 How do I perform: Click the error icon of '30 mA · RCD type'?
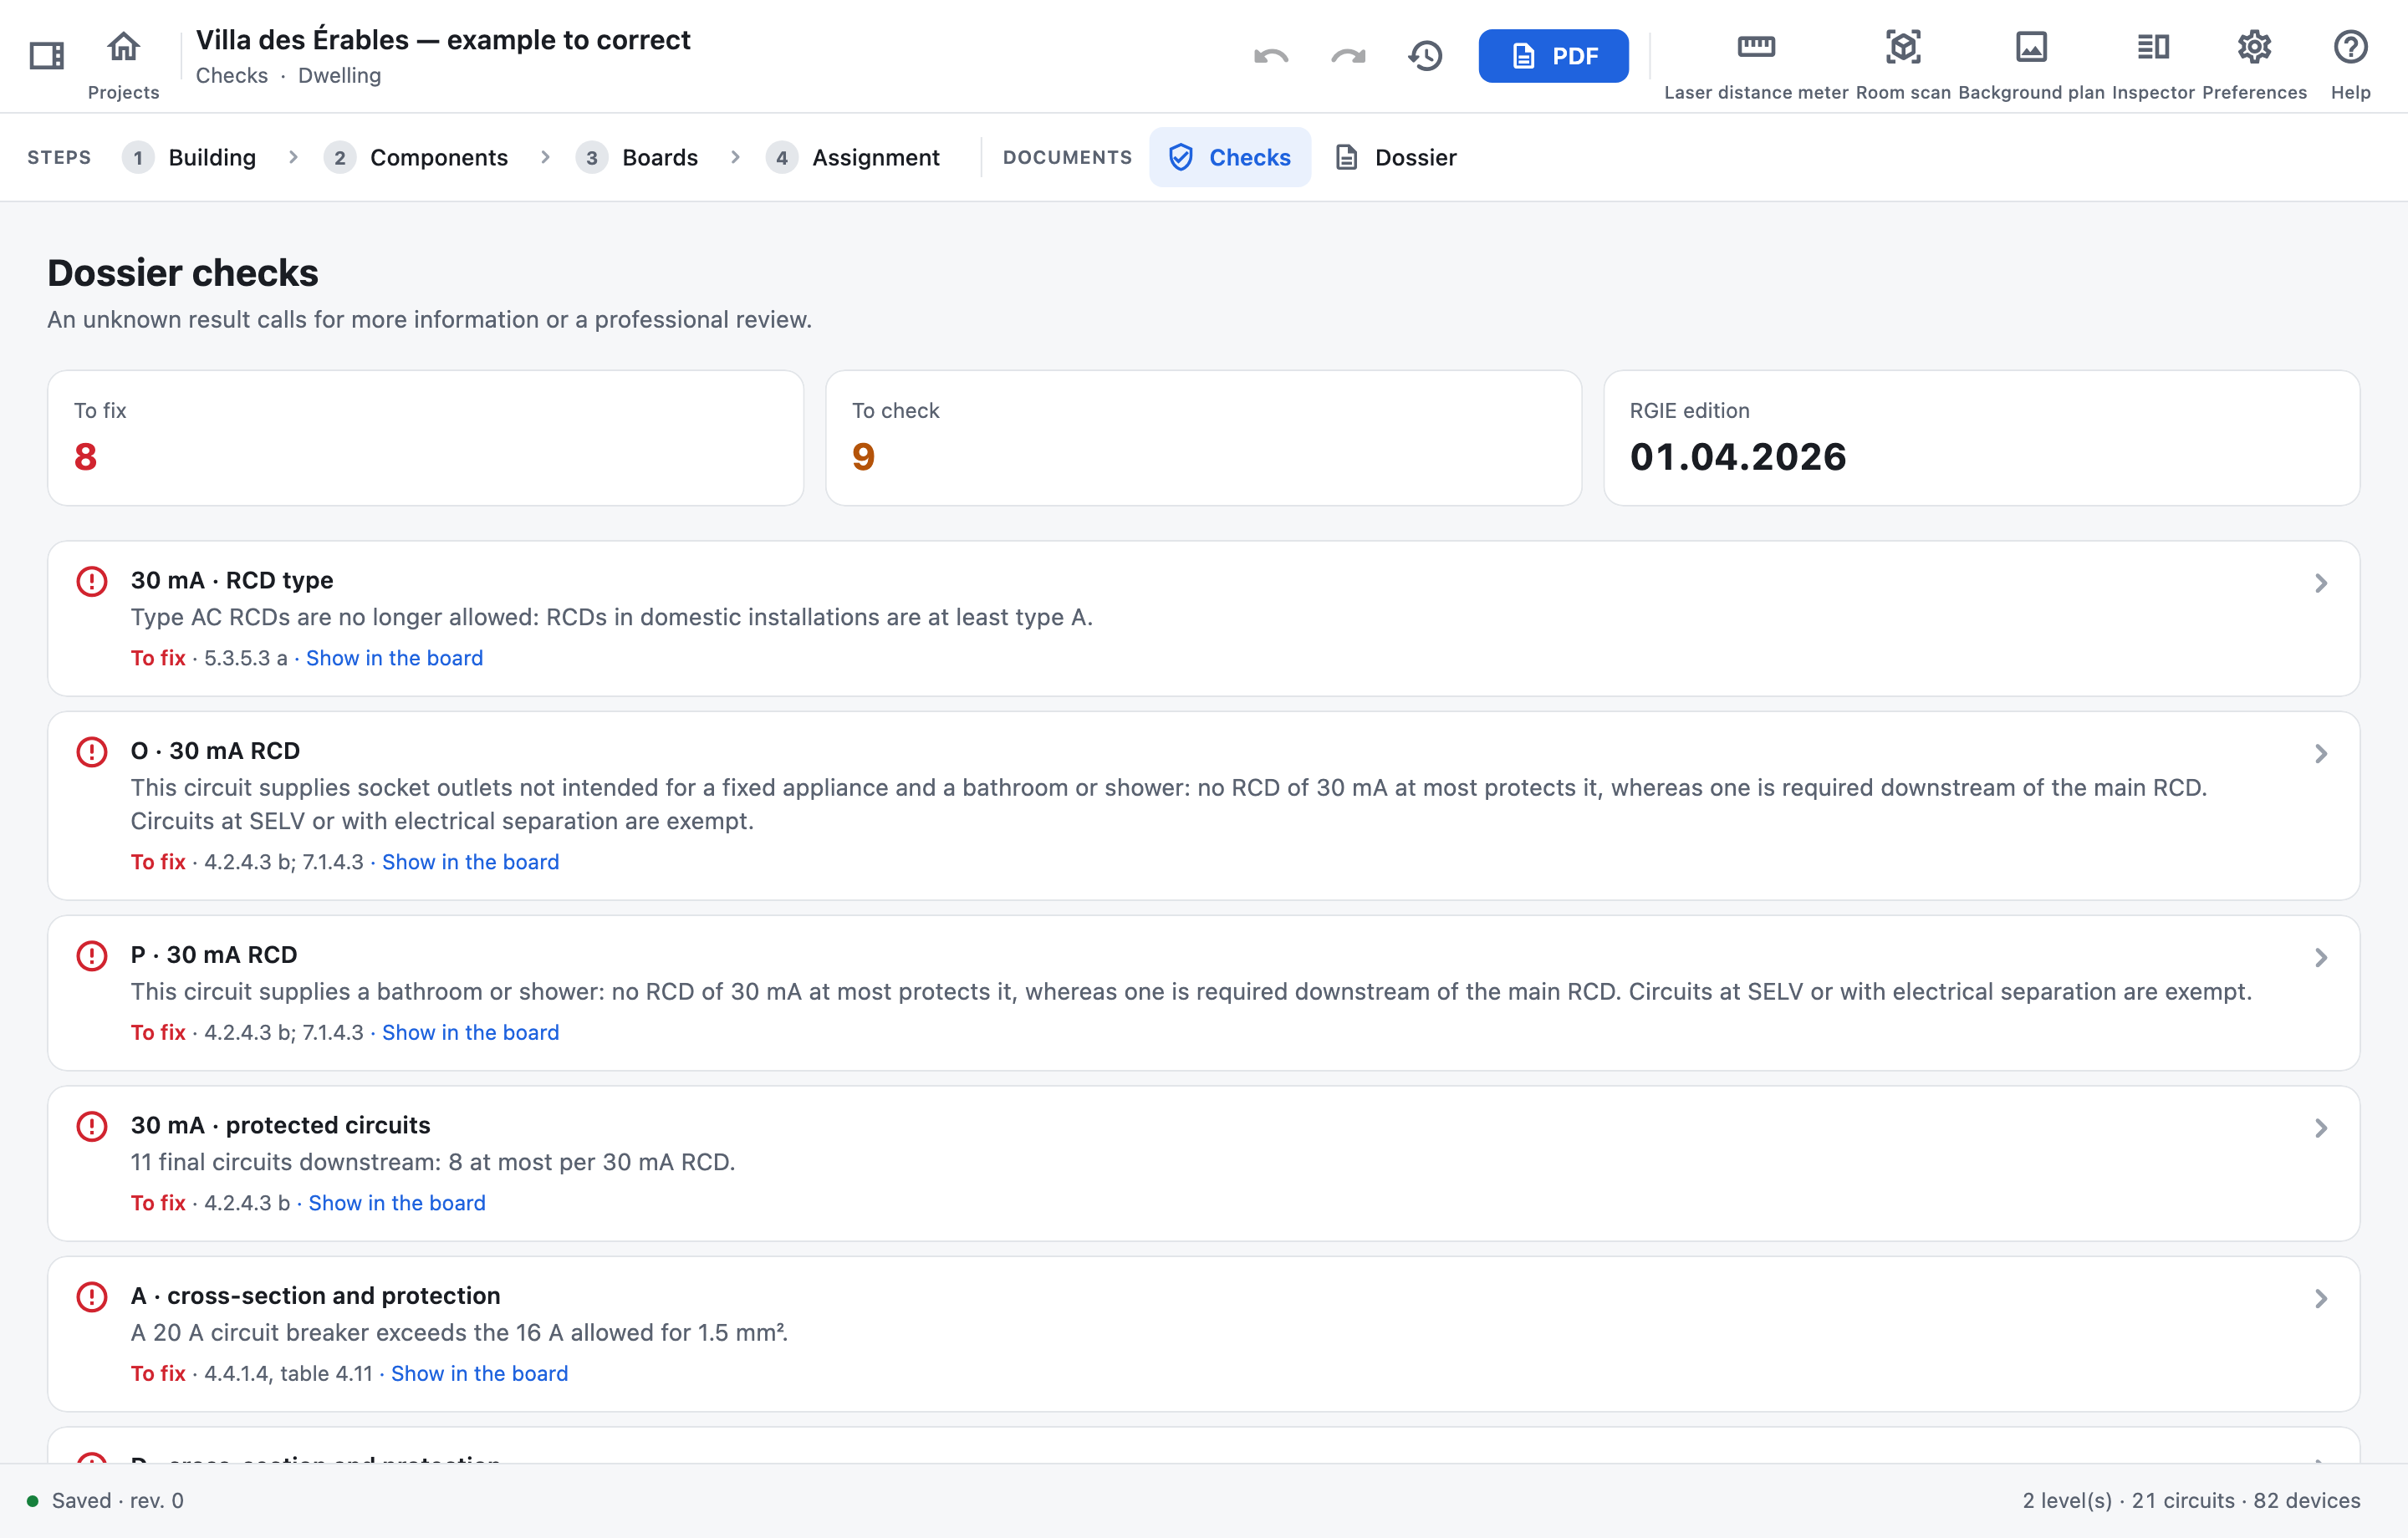point(92,581)
